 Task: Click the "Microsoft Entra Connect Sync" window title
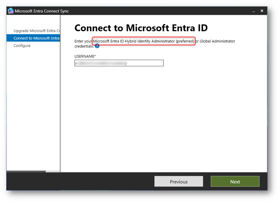pyautogui.click(x=42, y=11)
